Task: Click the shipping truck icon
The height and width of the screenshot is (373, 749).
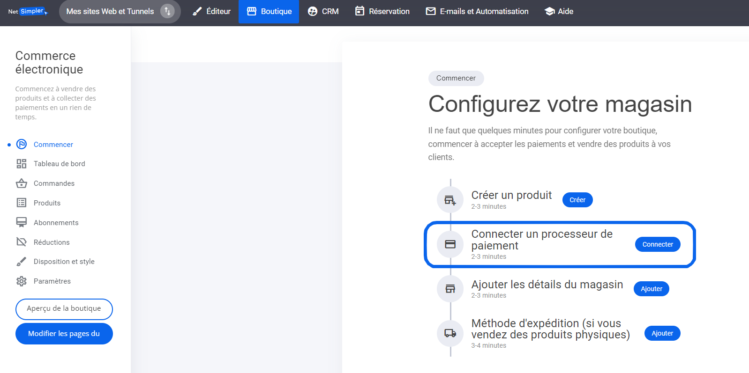Action: pos(450,333)
